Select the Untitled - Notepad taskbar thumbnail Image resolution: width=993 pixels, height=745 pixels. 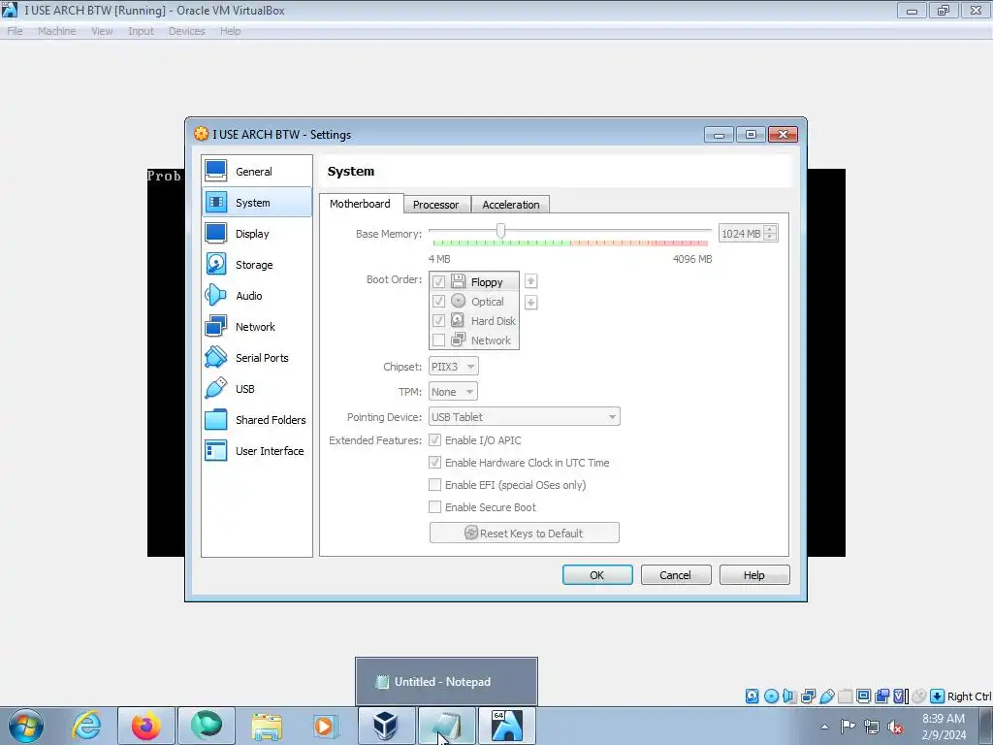pyautogui.click(x=446, y=681)
